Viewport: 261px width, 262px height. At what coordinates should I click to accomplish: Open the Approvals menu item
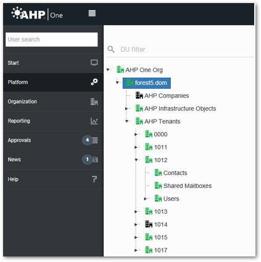coord(53,141)
